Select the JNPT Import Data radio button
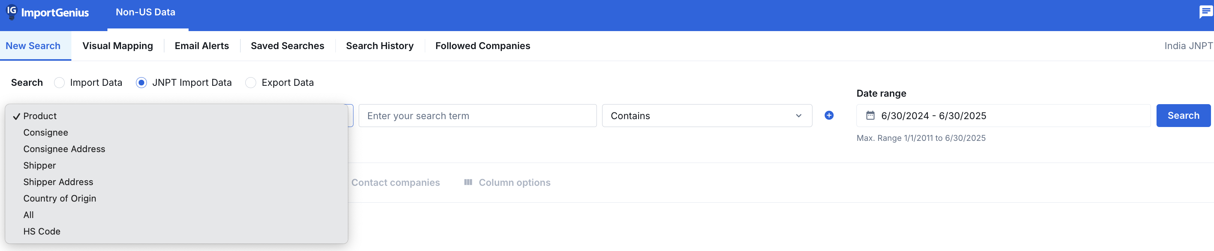The height and width of the screenshot is (251, 1214). coord(141,83)
